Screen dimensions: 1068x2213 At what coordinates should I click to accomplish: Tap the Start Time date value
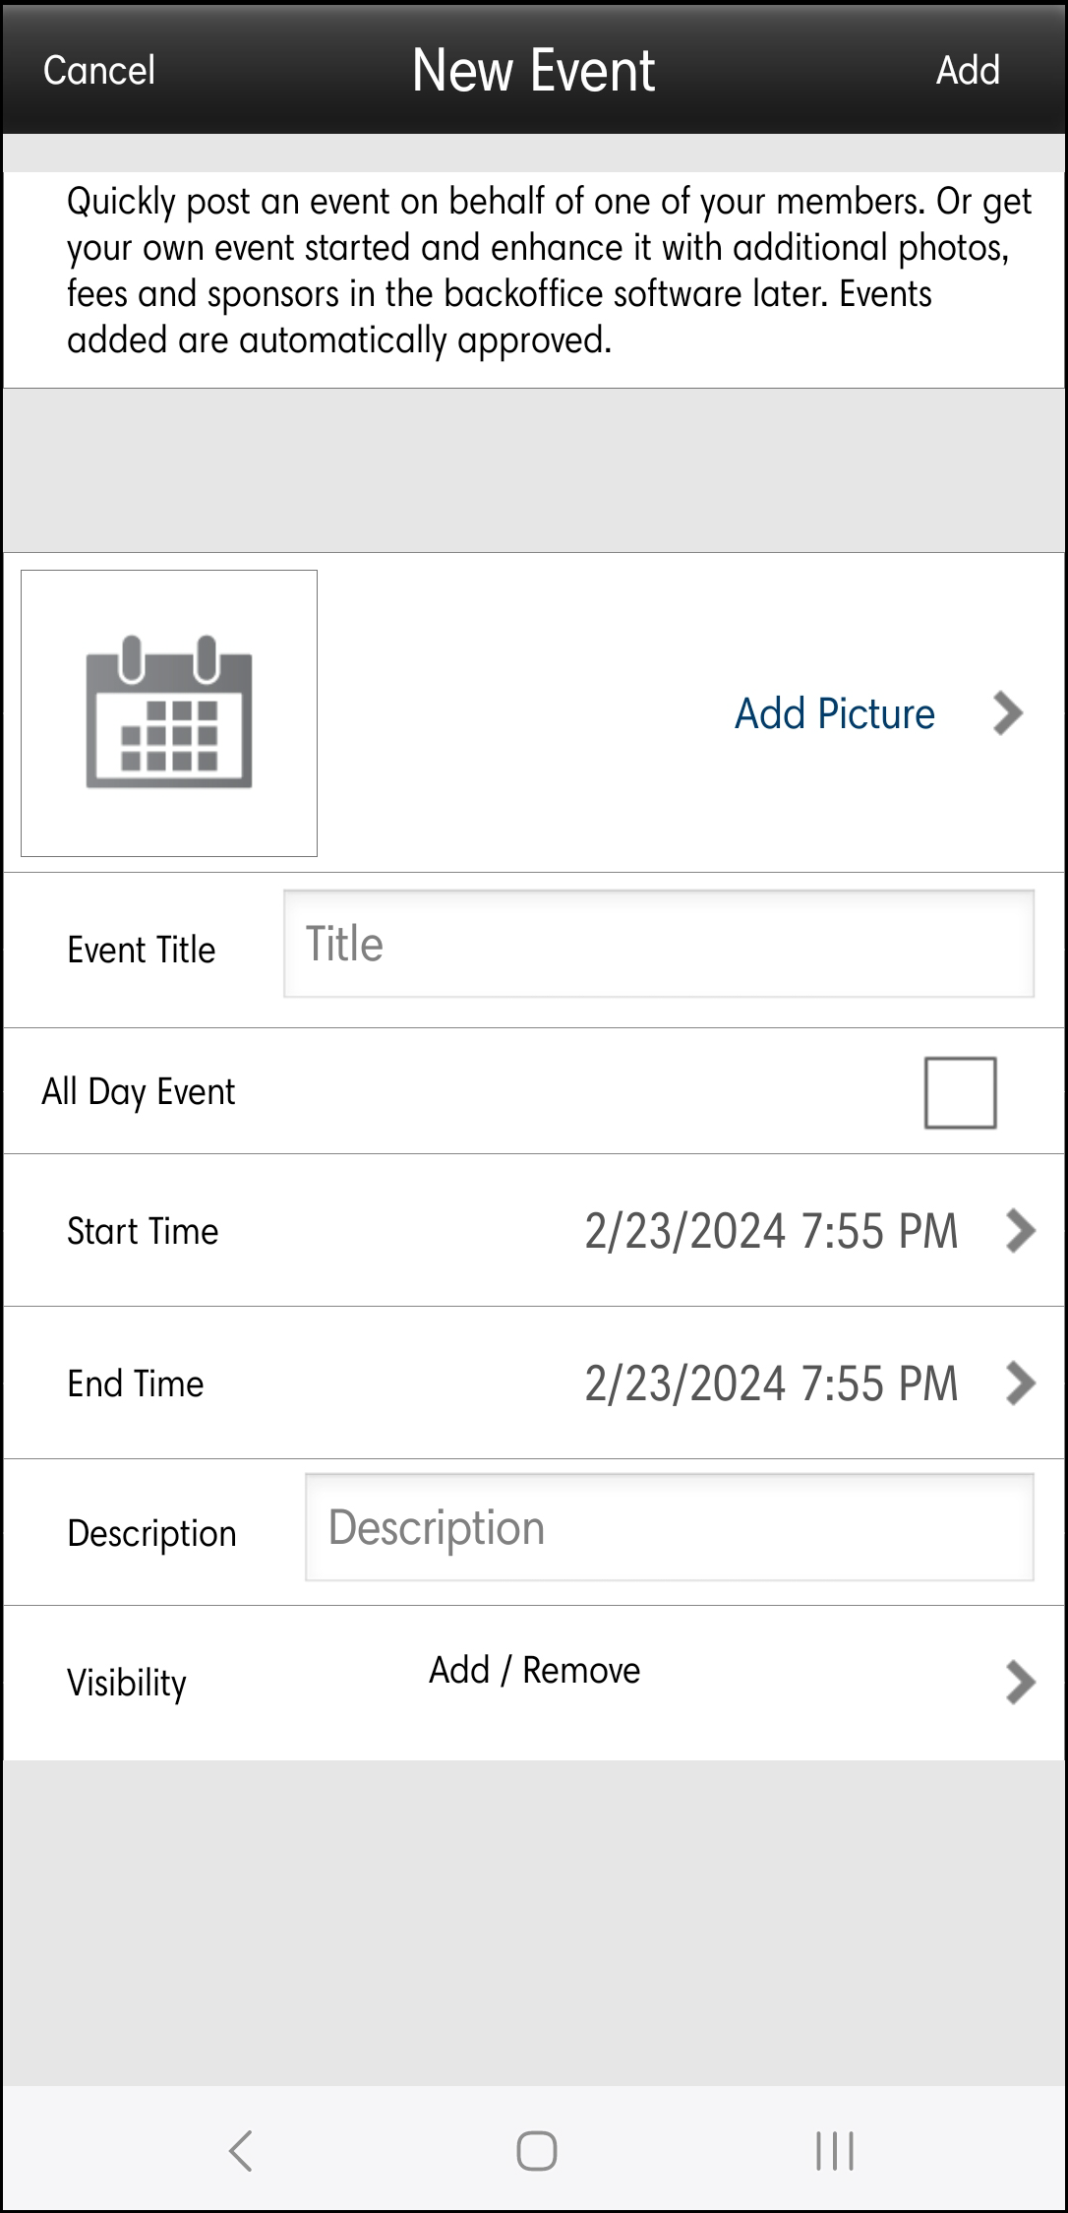[771, 1231]
